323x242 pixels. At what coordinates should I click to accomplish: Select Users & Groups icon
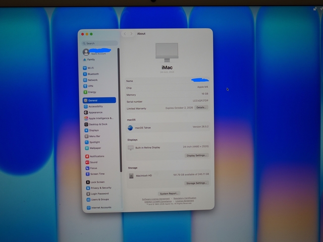[89, 200]
